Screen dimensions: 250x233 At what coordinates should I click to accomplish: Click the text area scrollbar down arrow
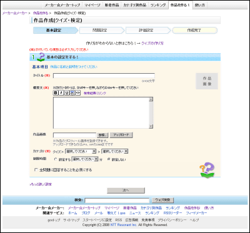pos(151,126)
